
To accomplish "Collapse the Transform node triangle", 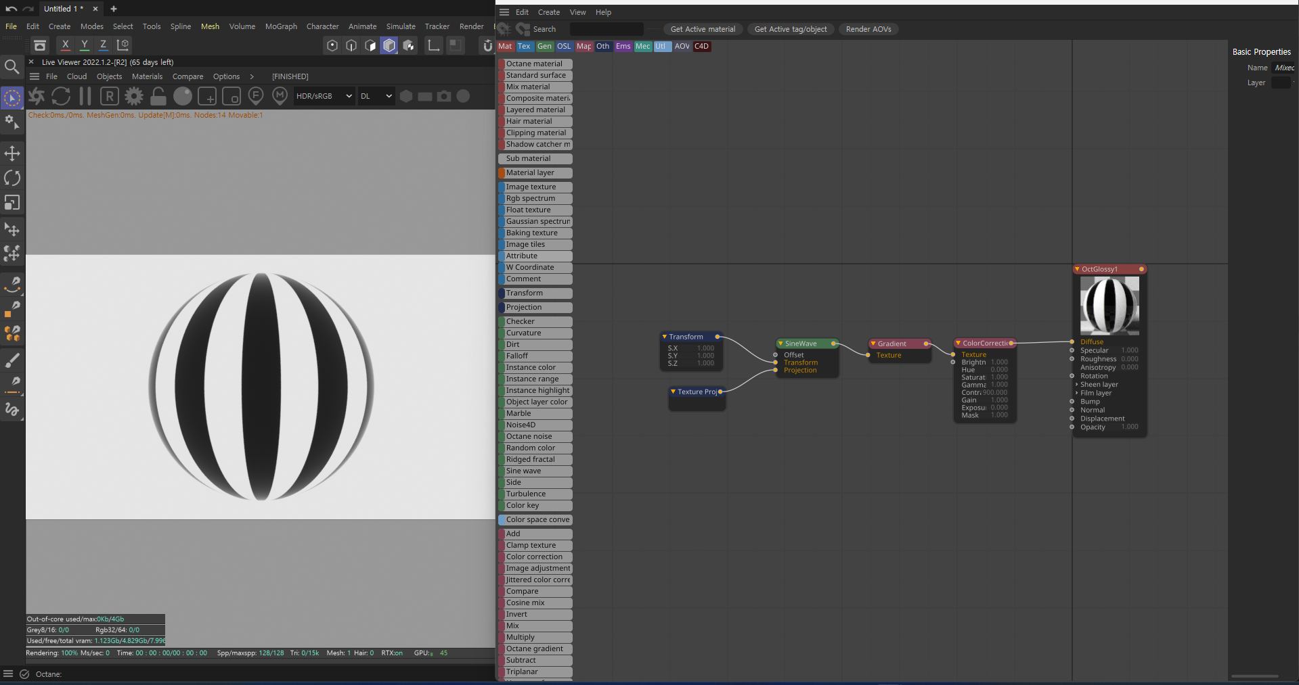I will pyautogui.click(x=665, y=337).
